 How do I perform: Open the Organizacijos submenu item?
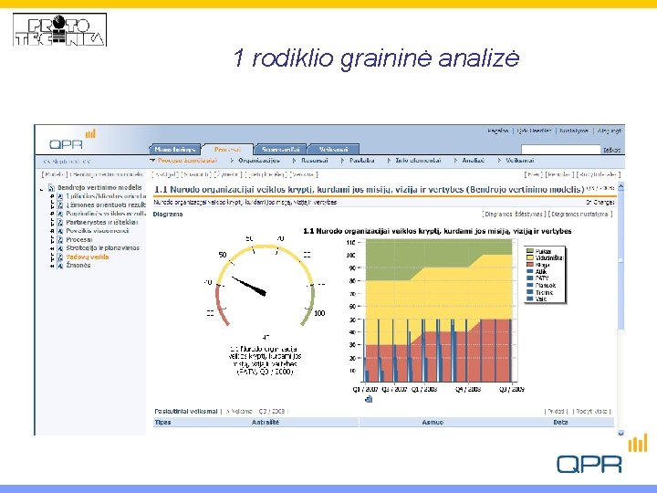point(259,161)
